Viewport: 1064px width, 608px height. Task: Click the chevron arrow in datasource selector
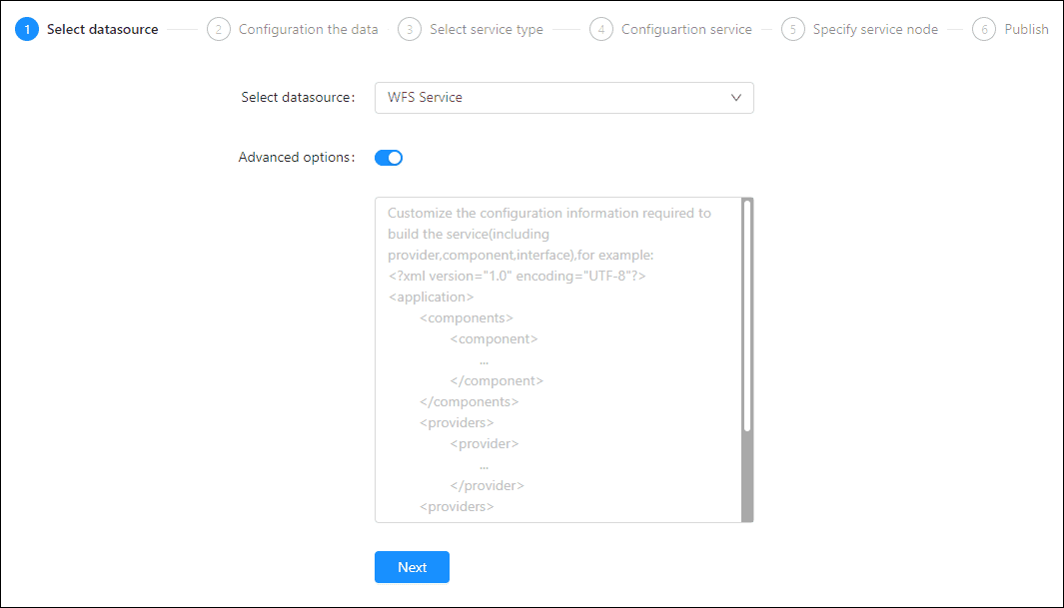[x=736, y=98]
